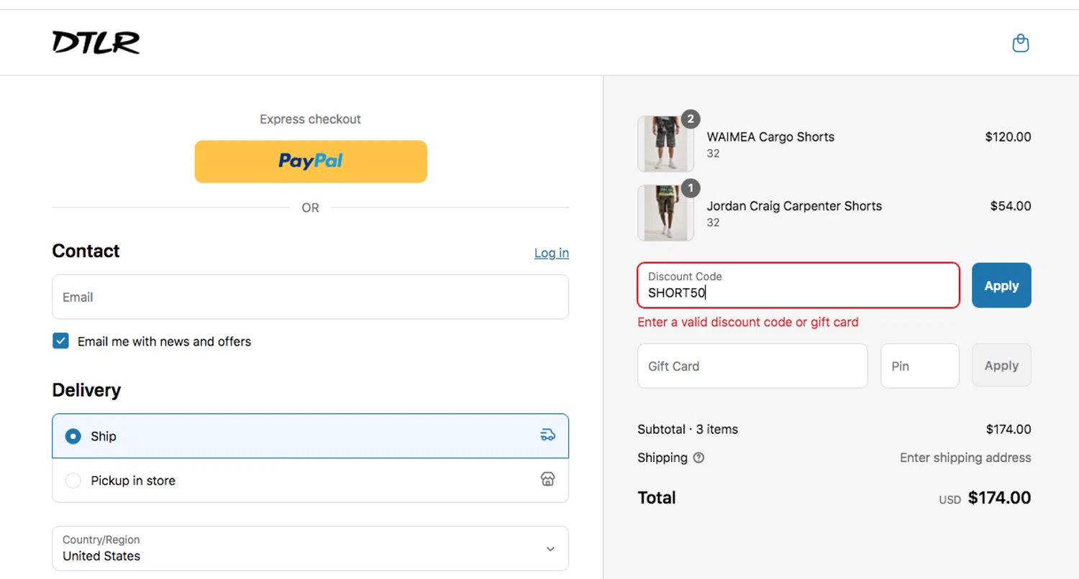
Task: Focus the Email input field
Action: (x=310, y=297)
